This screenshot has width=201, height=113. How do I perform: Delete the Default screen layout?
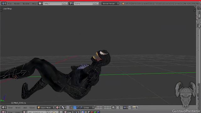(x=66, y=3)
